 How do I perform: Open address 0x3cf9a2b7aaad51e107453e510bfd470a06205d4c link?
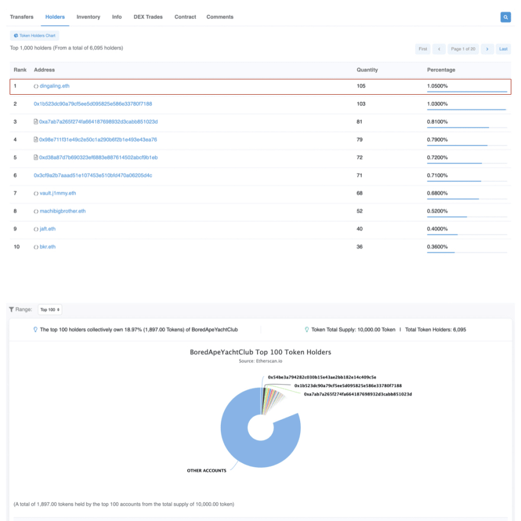click(x=93, y=175)
